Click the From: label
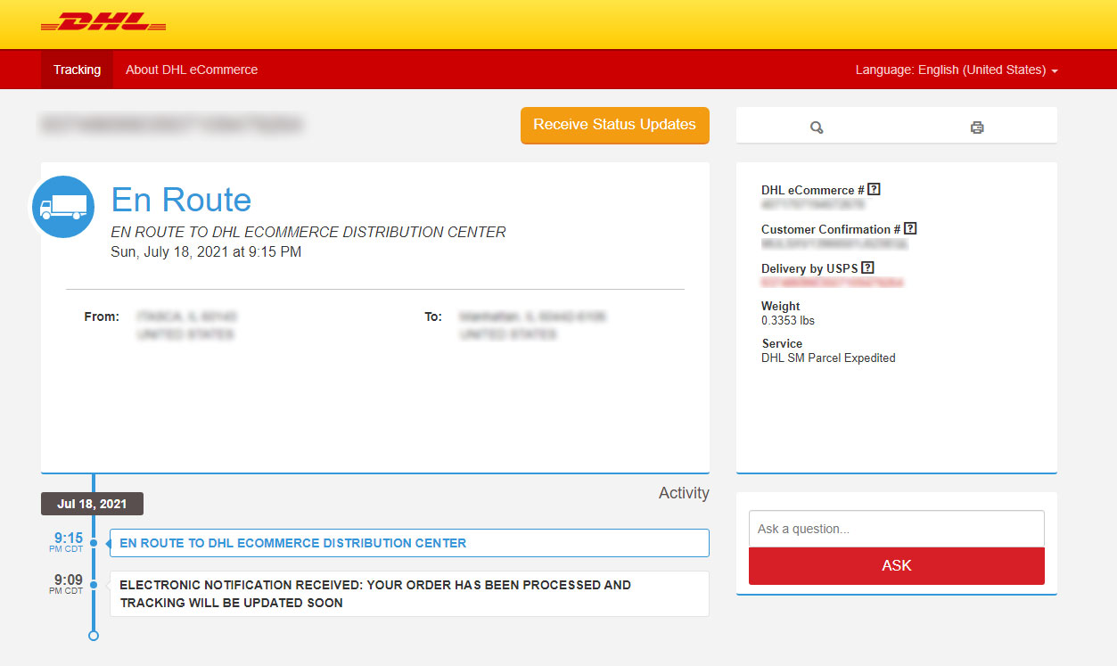Screen dimensions: 1117x666 click(x=102, y=317)
